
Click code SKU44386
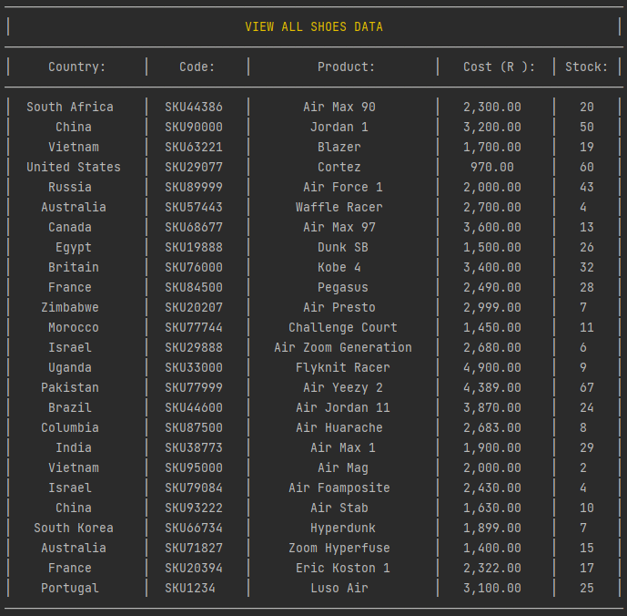[x=194, y=107]
